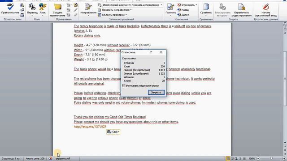Open the http://etsy.me/1X7UIGf link
This screenshot has width=287, height=161.
[x=90, y=127]
